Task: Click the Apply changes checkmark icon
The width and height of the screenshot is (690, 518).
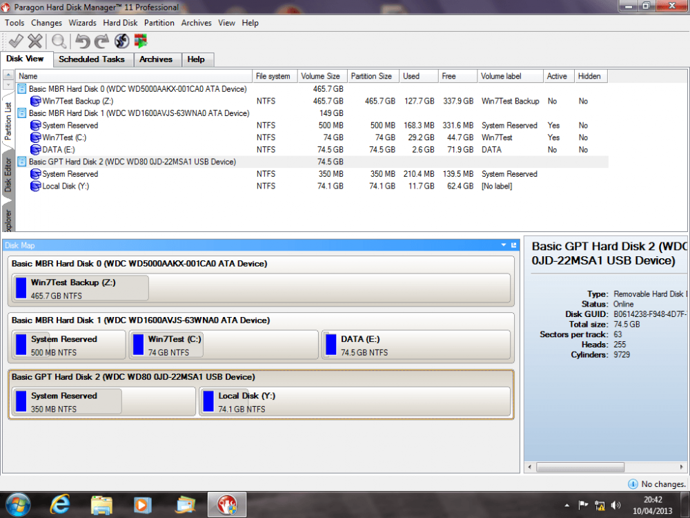Action: [x=16, y=41]
